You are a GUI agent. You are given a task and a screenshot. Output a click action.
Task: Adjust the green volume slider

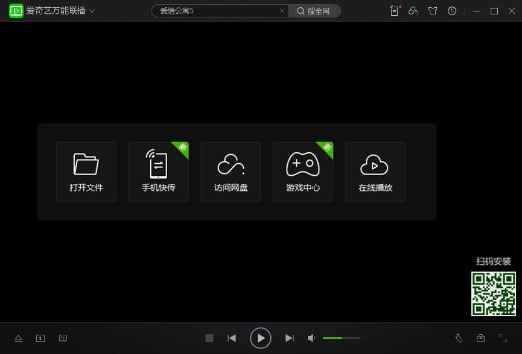coord(342,338)
